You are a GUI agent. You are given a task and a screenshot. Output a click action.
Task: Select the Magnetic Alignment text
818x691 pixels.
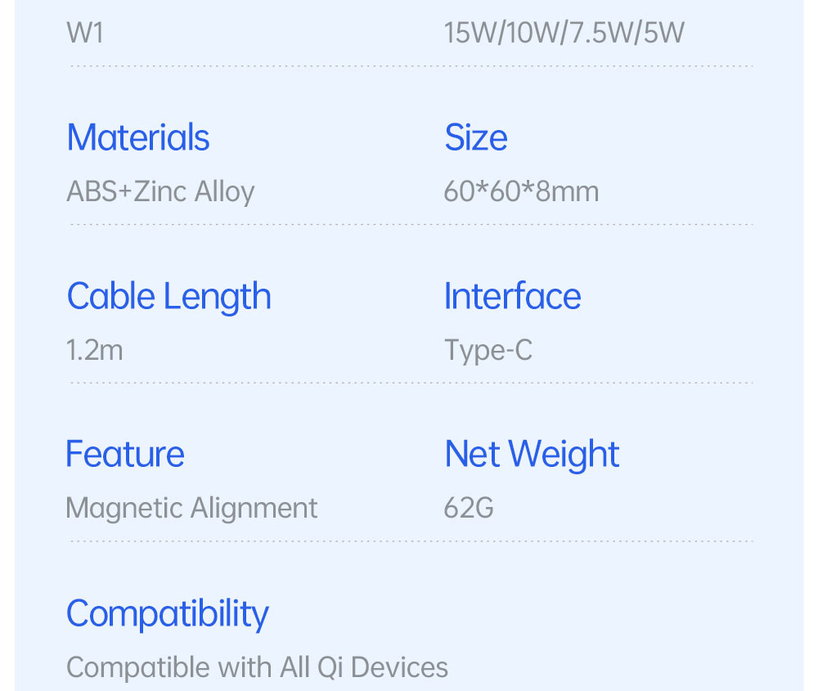pos(191,508)
